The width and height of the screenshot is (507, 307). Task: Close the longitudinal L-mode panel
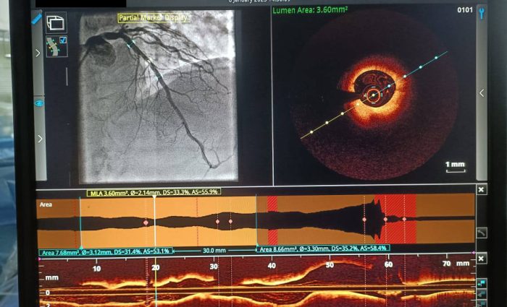point(481,259)
